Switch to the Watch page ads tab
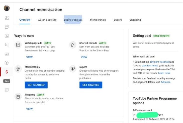Viewport: 183px width, 123px height. [47, 20]
